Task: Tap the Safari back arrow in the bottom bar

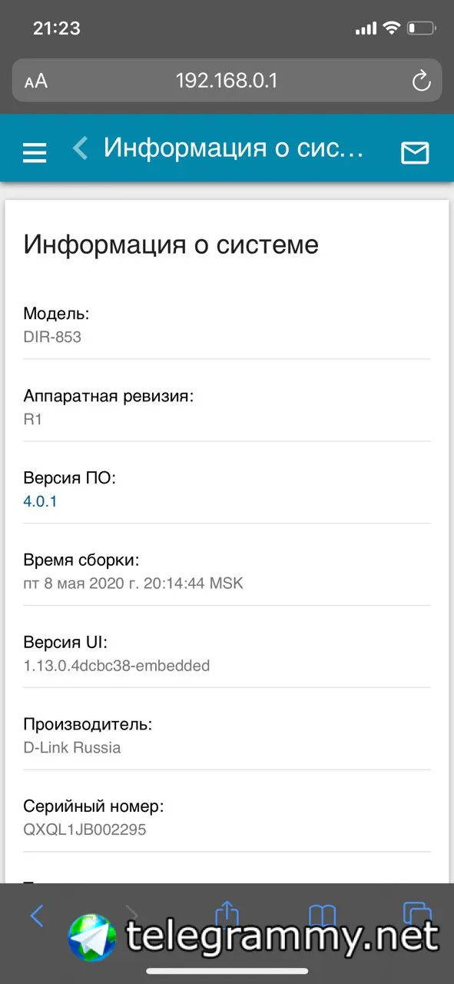Action: coord(37,915)
